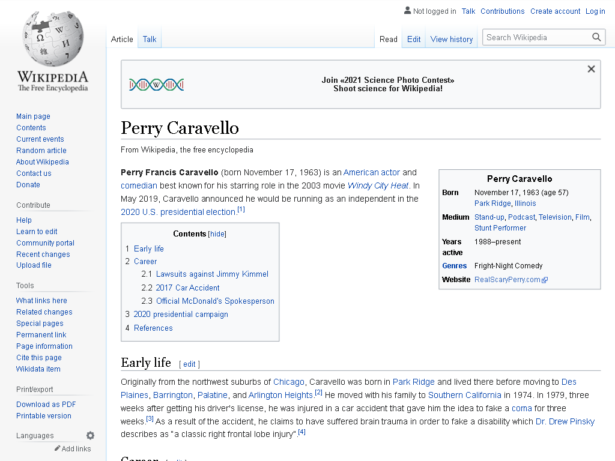Follow the Dr. Drew Pinsky link
615x461 pixels.
(565, 421)
